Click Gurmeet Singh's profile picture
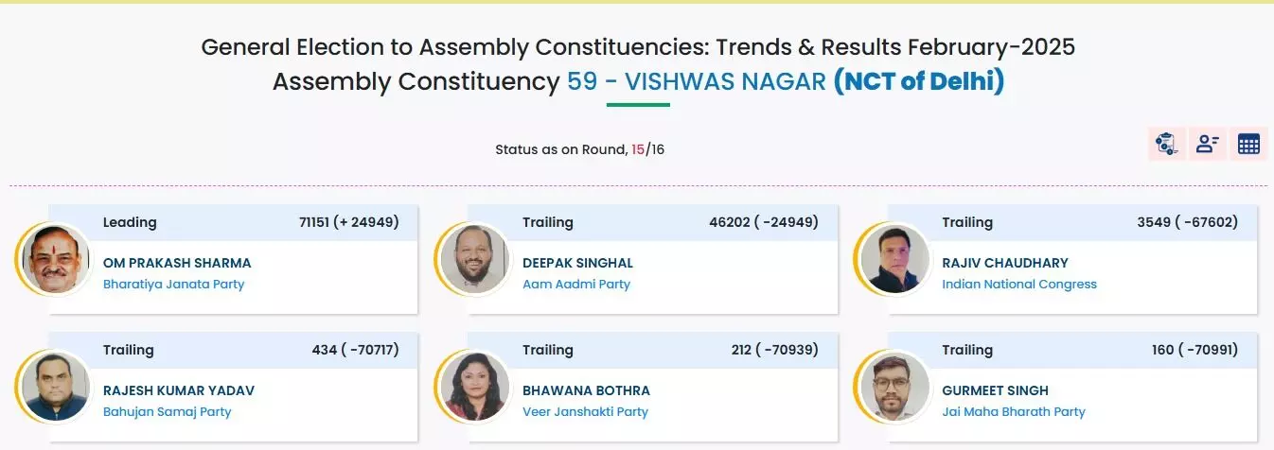1274x450 pixels. 893,387
